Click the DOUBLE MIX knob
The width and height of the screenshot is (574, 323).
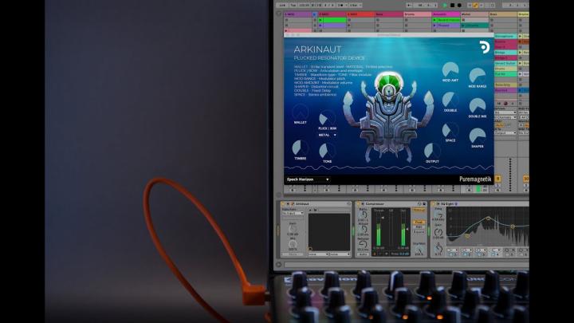click(x=478, y=106)
